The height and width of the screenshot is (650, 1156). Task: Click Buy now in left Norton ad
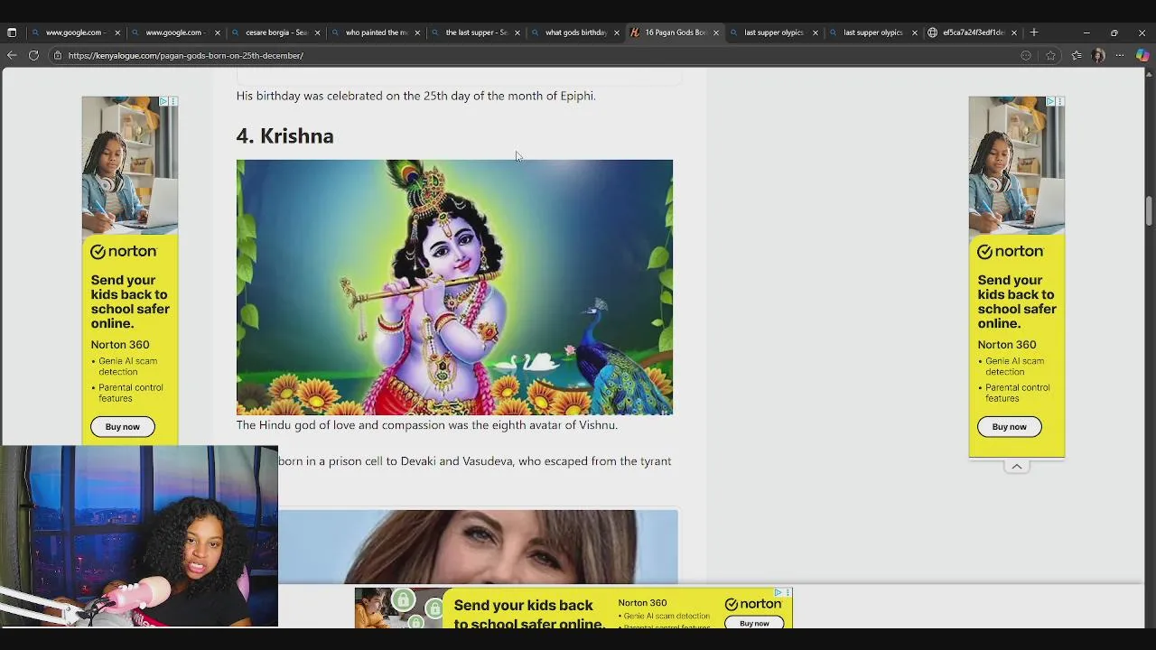click(x=123, y=426)
